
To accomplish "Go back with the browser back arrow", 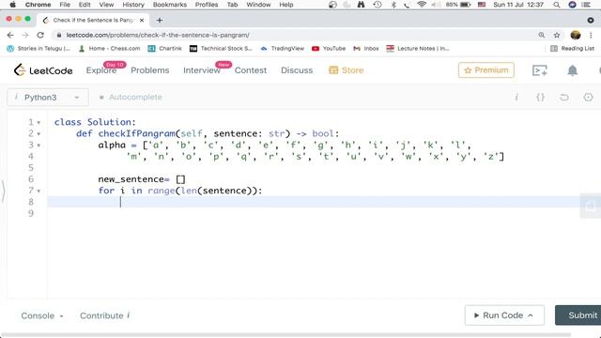I will [x=10, y=35].
